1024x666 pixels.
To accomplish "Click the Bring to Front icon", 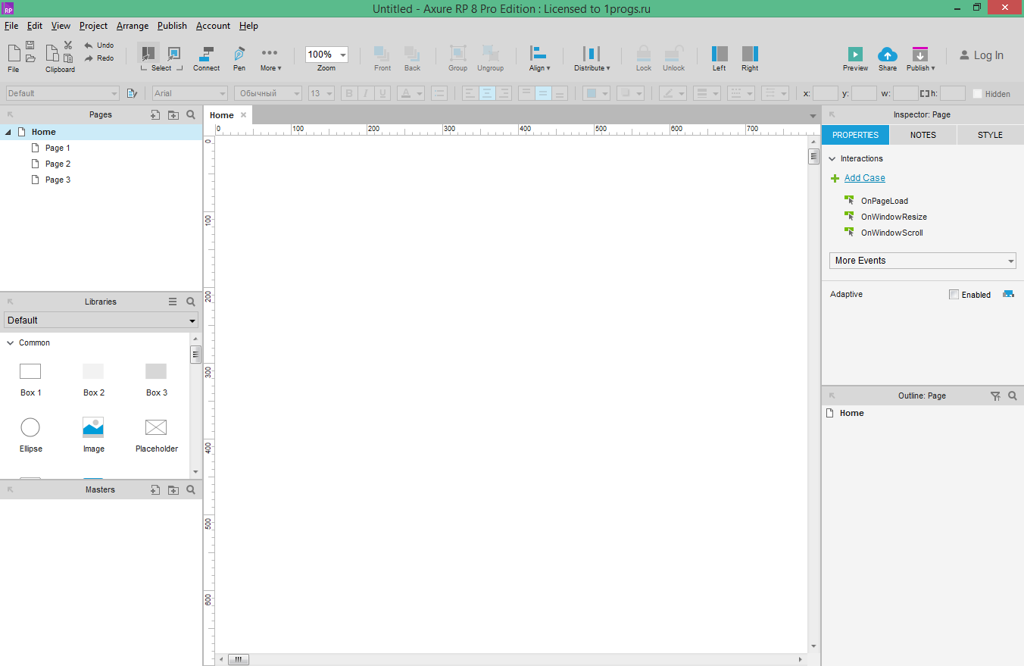I will point(382,54).
